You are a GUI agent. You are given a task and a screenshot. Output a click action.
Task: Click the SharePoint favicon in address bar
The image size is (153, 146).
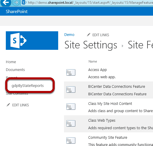[24, 3]
